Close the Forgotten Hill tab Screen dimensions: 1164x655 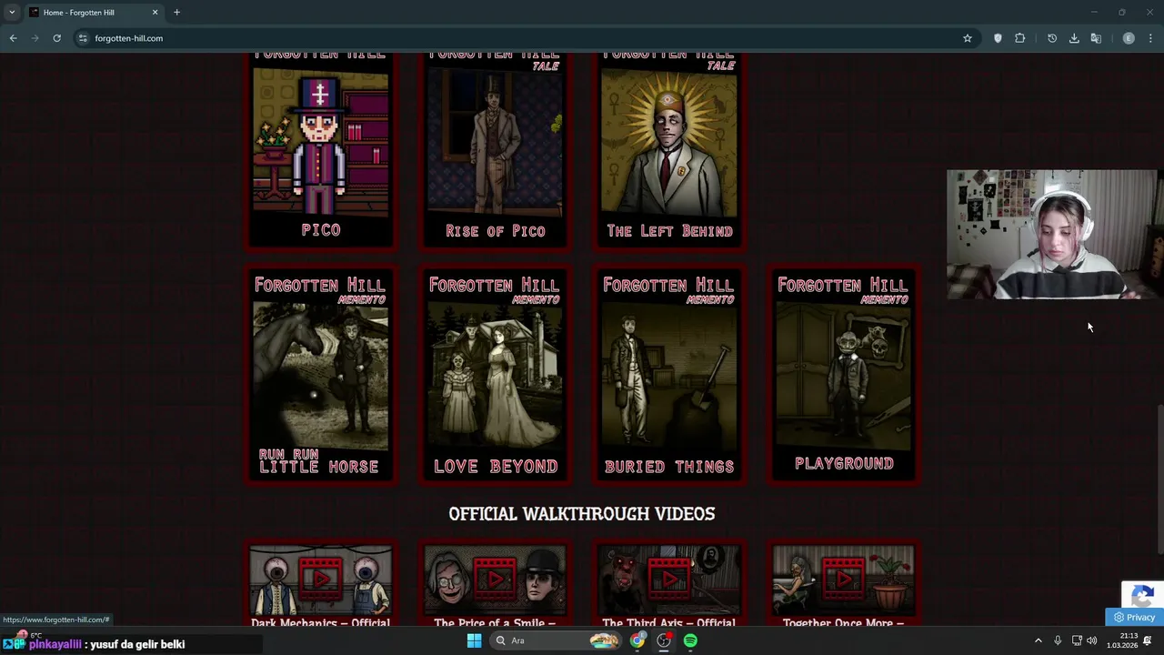(x=155, y=13)
